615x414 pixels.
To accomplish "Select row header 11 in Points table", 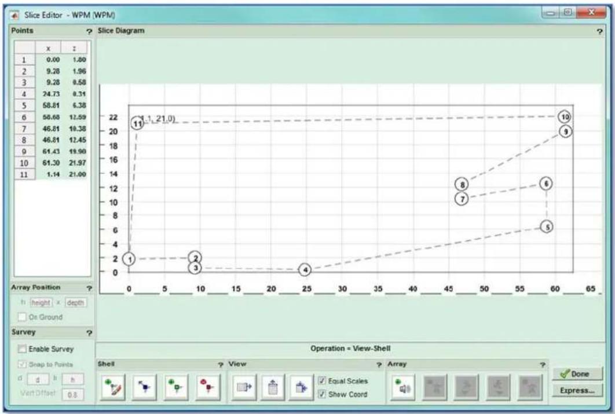I will click(x=25, y=174).
